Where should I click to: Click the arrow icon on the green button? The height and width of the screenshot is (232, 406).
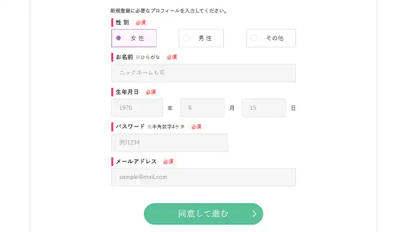click(x=254, y=214)
